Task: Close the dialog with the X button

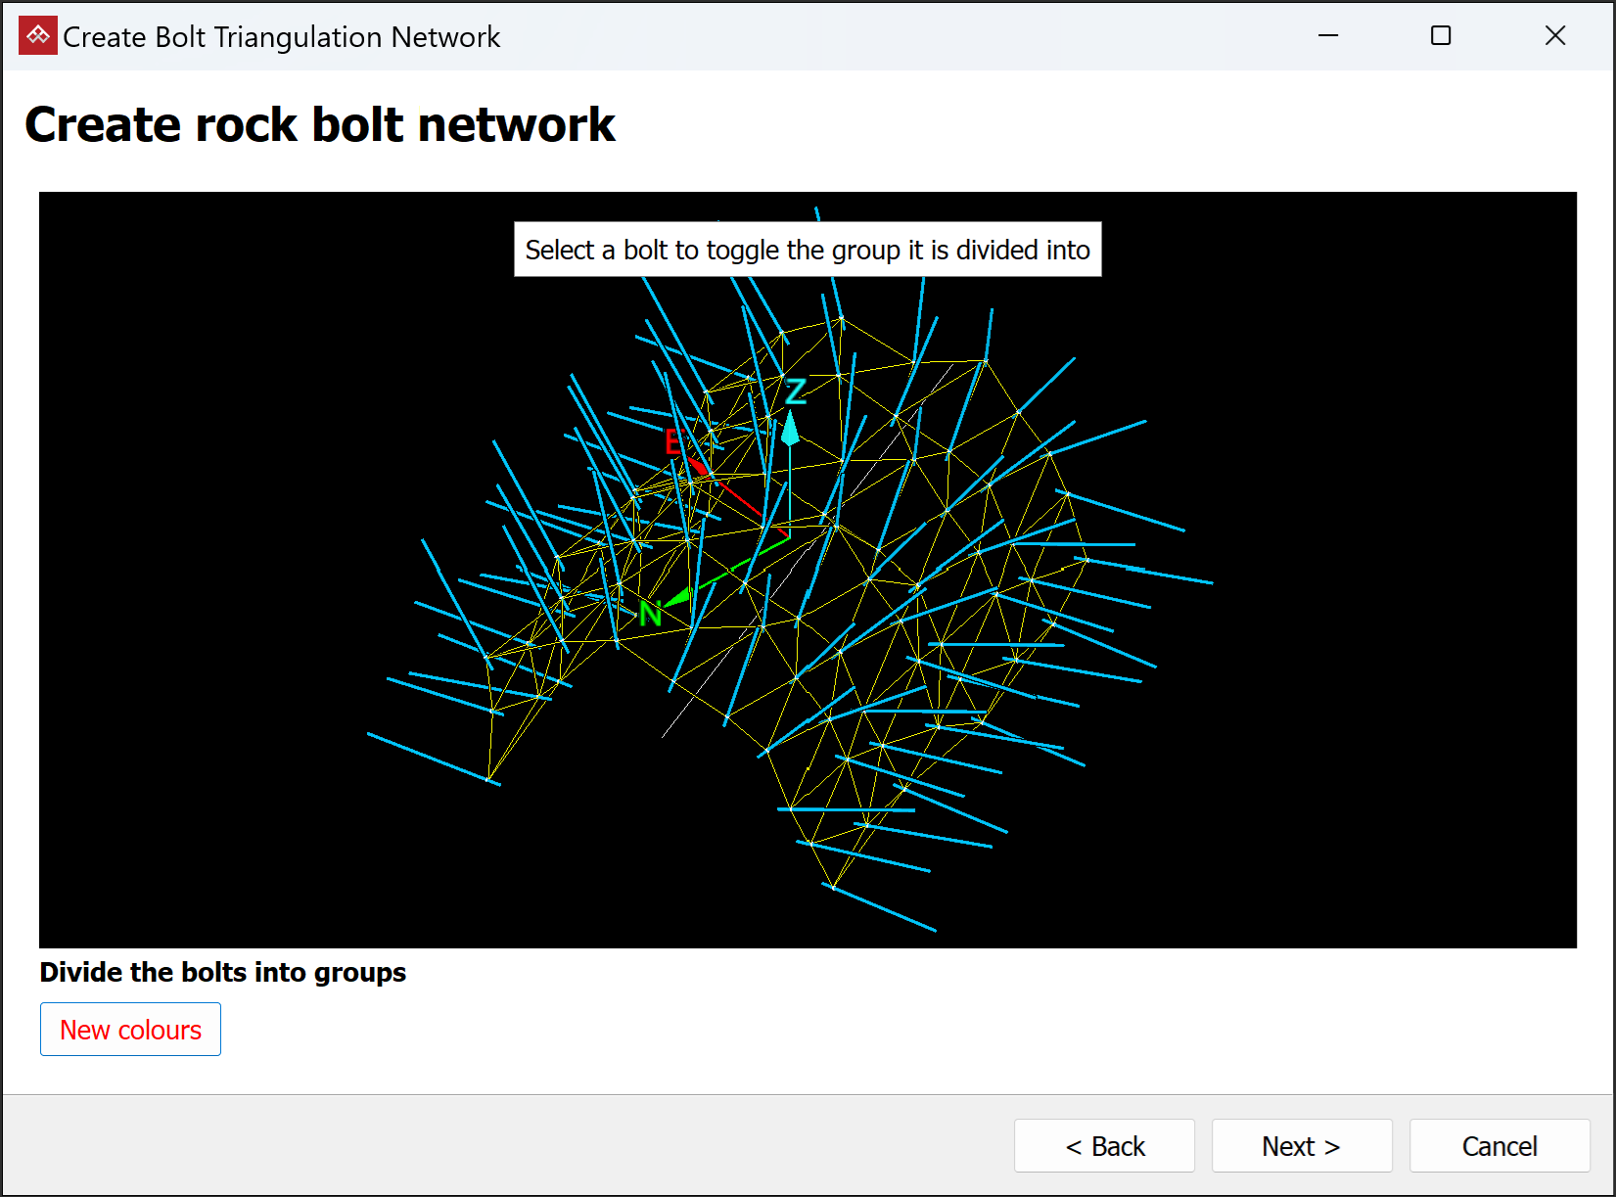Action: point(1554,36)
